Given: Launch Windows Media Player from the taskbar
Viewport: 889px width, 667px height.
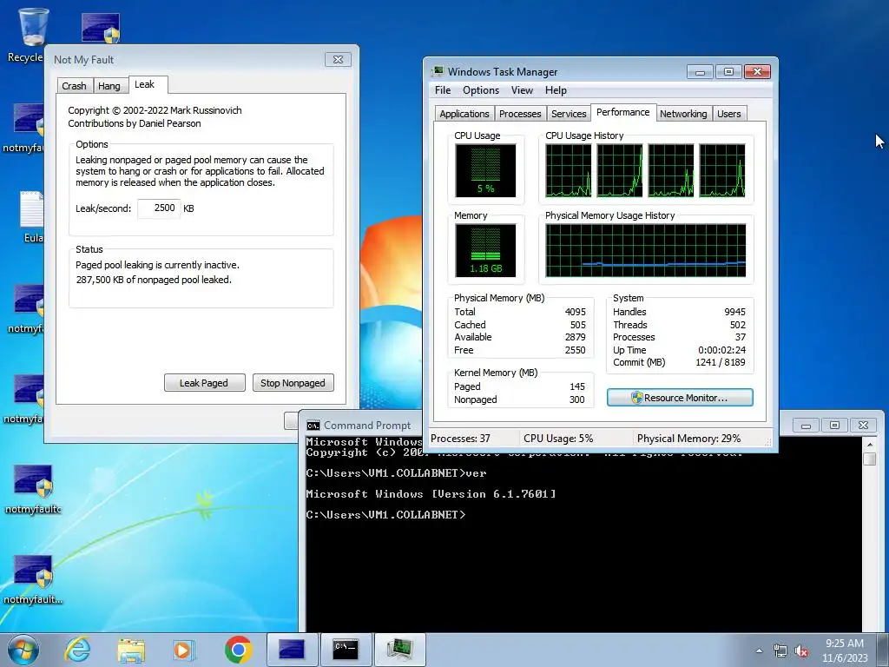Looking at the screenshot, I should (x=184, y=650).
